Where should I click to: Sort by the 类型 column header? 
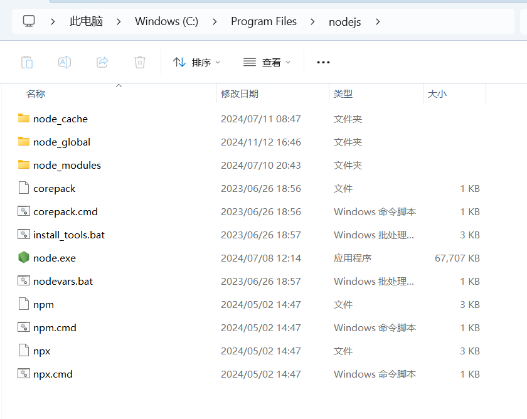pyautogui.click(x=343, y=93)
